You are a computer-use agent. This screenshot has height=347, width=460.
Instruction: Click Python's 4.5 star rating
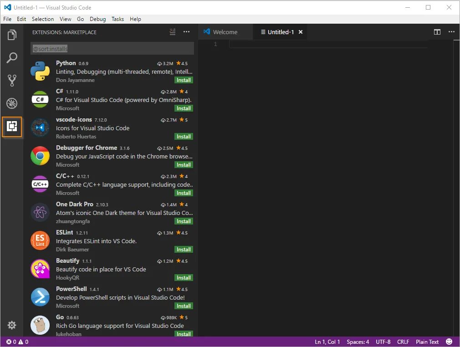[x=182, y=63]
